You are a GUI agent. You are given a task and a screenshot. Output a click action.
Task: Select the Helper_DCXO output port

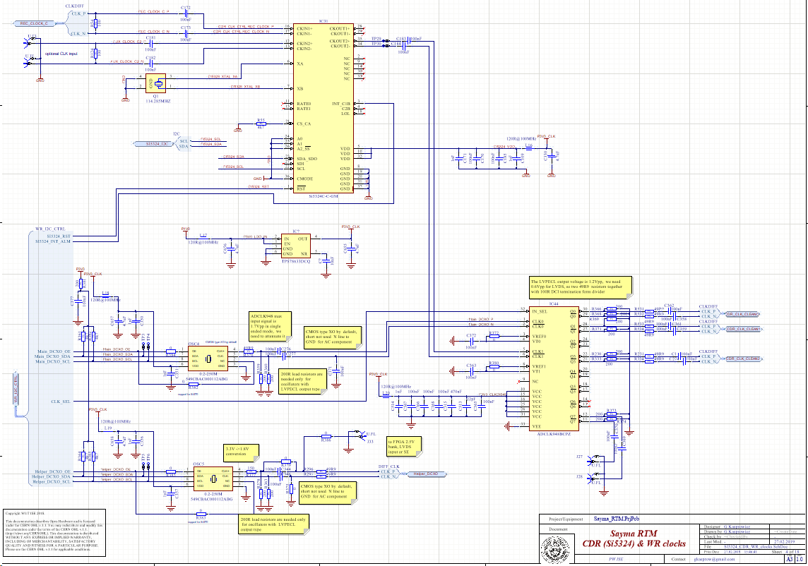(x=427, y=475)
